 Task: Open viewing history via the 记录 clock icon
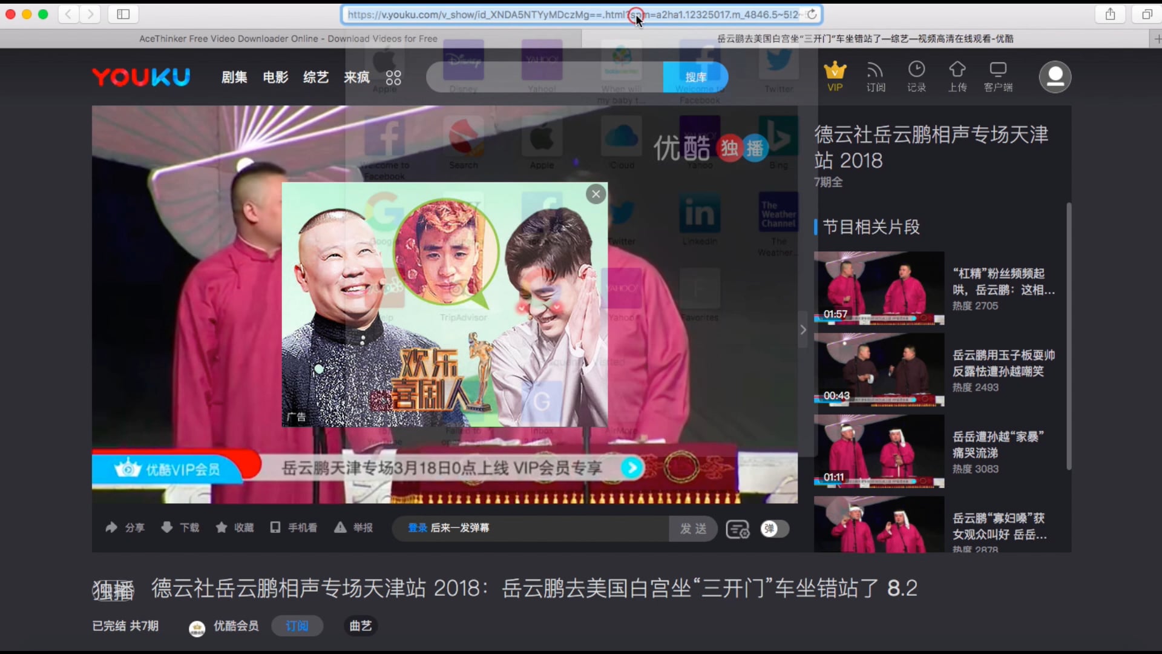(916, 76)
